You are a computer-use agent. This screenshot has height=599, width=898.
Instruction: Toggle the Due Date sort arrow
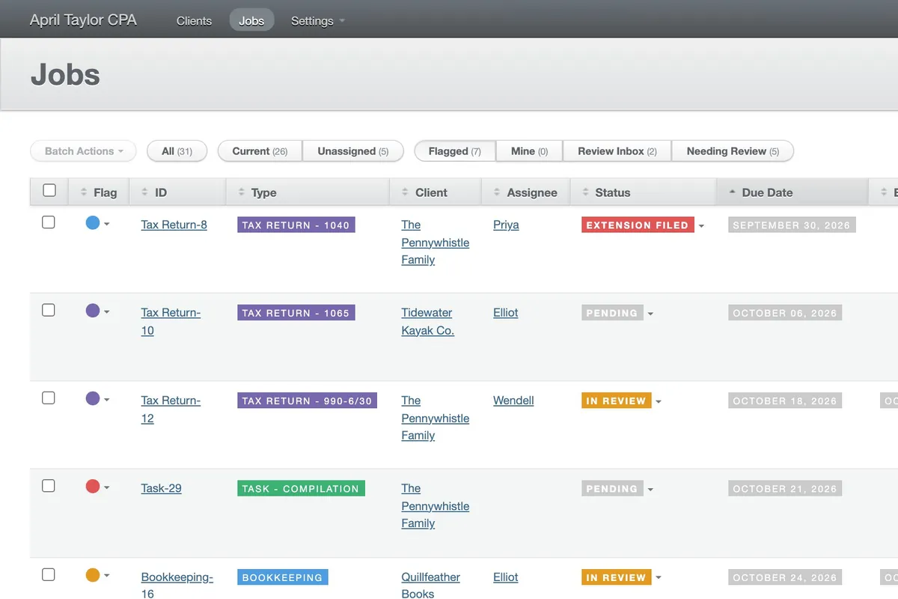coord(732,192)
